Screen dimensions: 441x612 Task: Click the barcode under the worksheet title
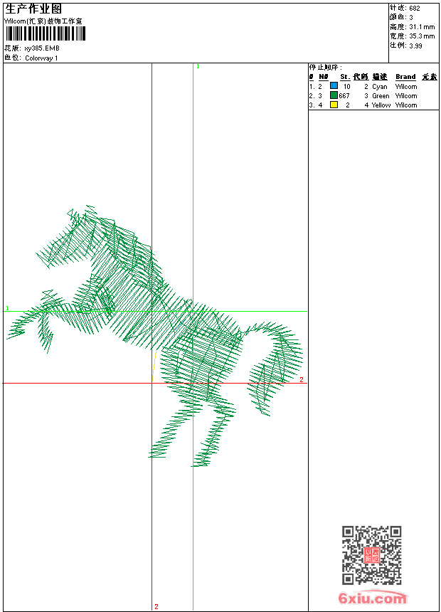click(45, 34)
